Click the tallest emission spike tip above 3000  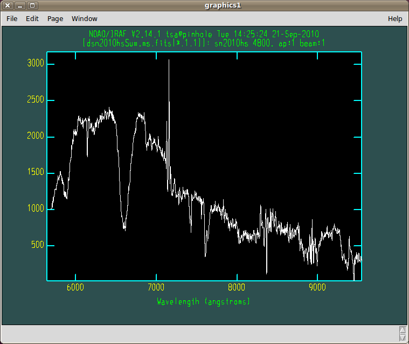[x=169, y=60]
